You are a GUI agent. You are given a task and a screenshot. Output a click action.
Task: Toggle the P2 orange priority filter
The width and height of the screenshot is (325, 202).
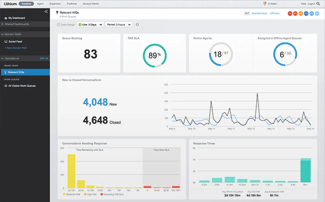click(x=301, y=13)
